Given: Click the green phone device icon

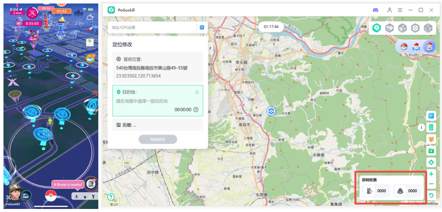Looking at the screenshot, I should [x=431, y=128].
